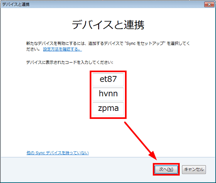Open the 設定方法を確認する link
The image size is (216, 183).
tap(62, 49)
